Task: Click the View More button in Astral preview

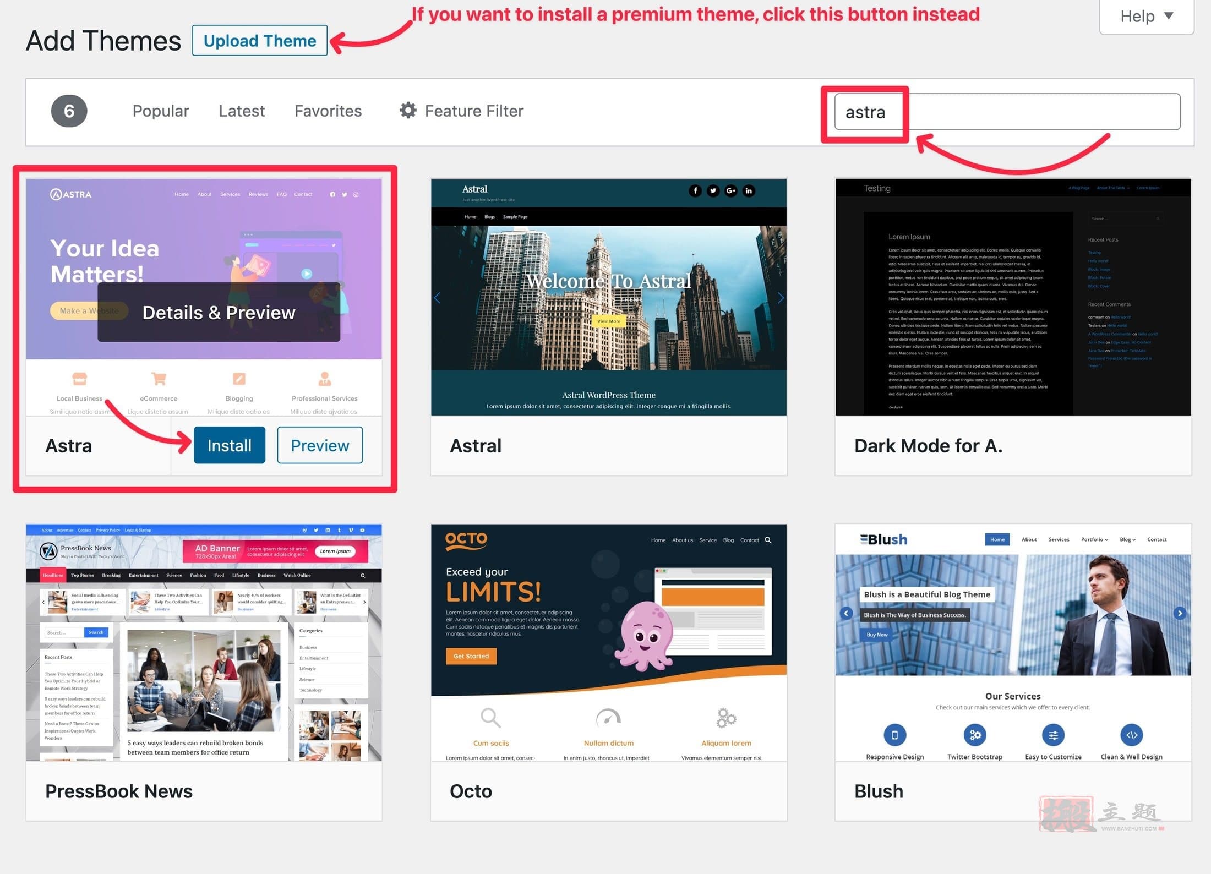Action: [x=609, y=321]
